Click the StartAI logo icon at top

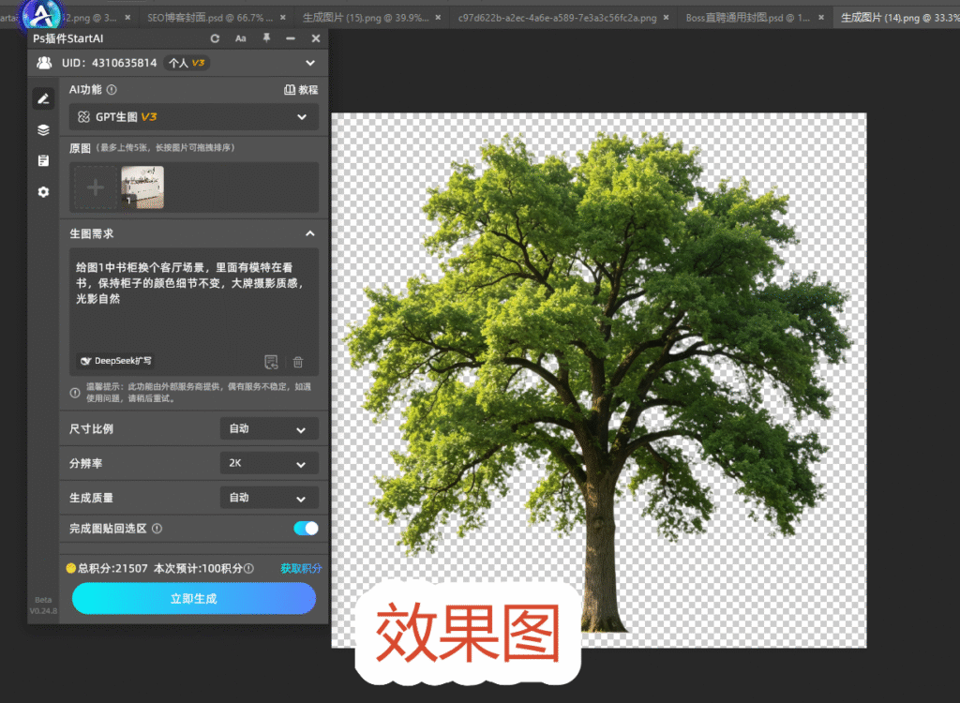click(41, 15)
